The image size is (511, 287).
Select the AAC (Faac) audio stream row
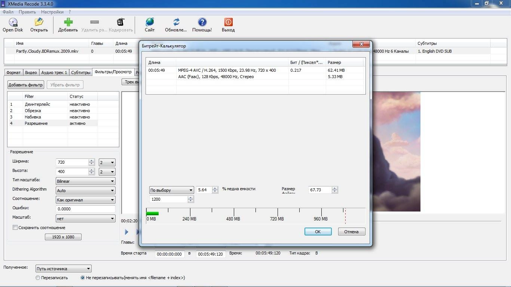tap(255, 77)
